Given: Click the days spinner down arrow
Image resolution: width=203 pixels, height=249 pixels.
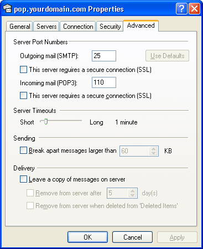Looking at the screenshot, I should 132,195.
